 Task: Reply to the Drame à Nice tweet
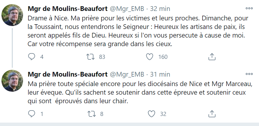point(32,57)
